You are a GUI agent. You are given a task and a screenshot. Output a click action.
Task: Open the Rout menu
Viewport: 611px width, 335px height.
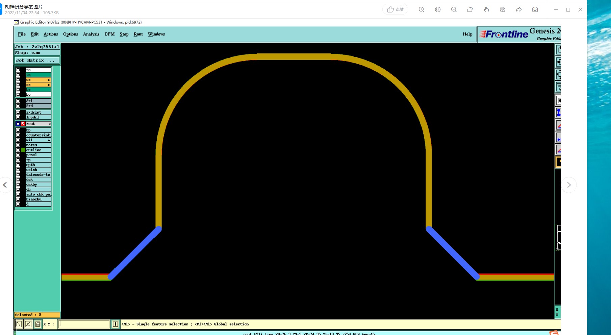point(138,34)
